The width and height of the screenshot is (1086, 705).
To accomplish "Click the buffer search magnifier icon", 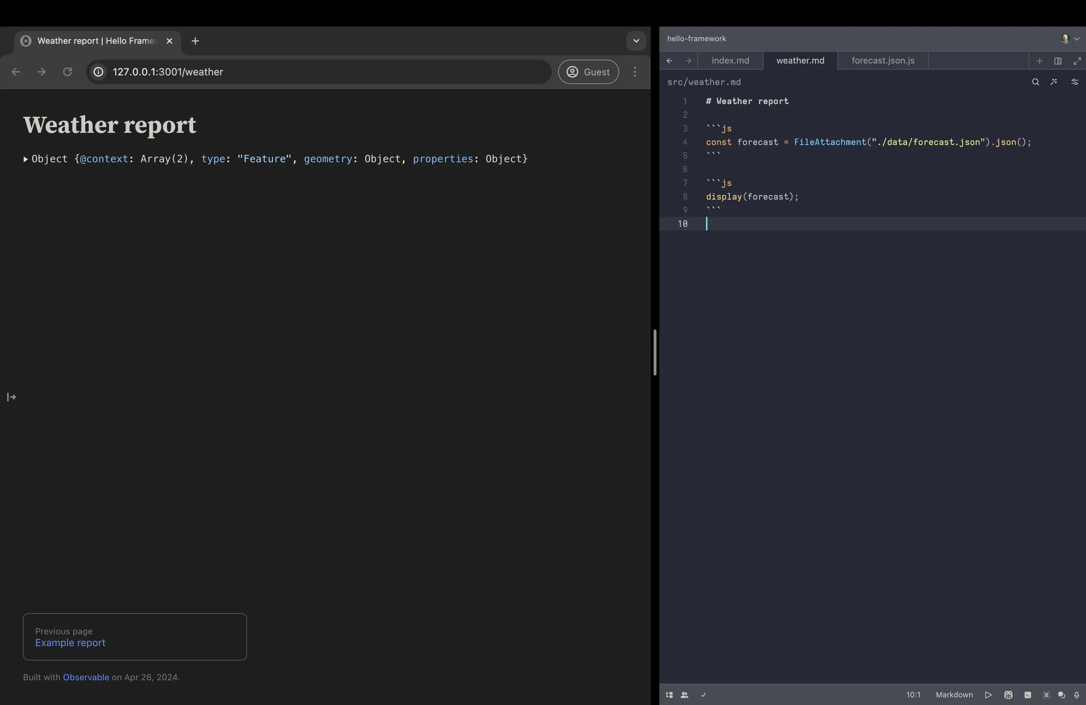I will [1036, 82].
